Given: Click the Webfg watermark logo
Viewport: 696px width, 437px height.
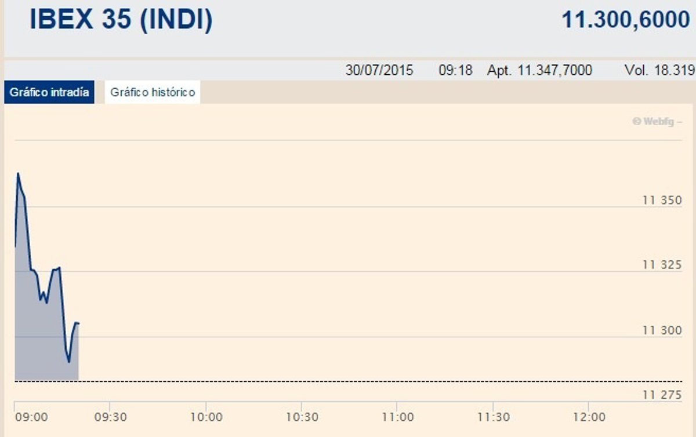Looking at the screenshot, I should 657,122.
